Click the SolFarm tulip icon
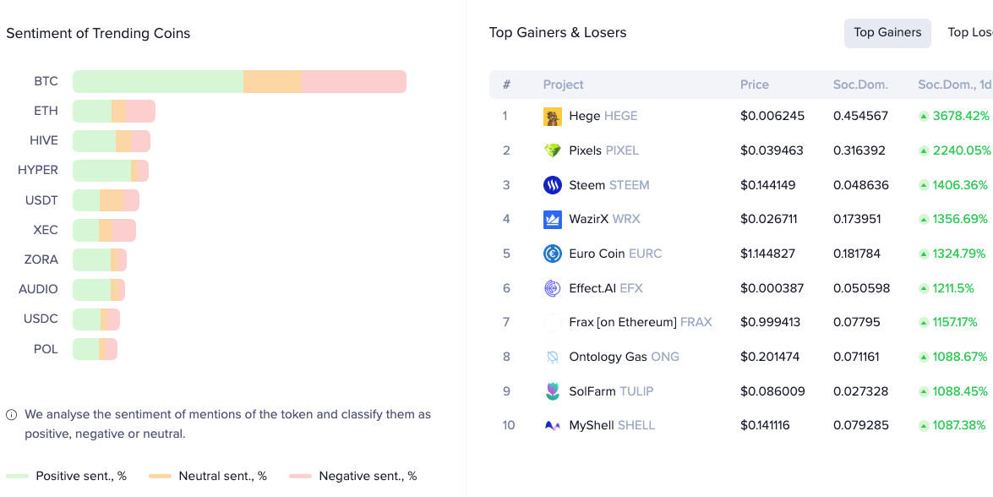This screenshot has width=993, height=497. 552,391
